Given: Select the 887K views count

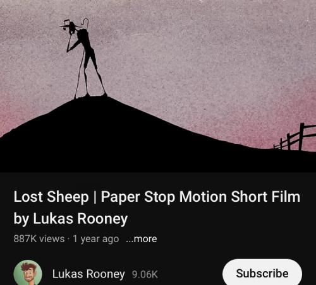Looking at the screenshot, I should (x=39, y=239).
